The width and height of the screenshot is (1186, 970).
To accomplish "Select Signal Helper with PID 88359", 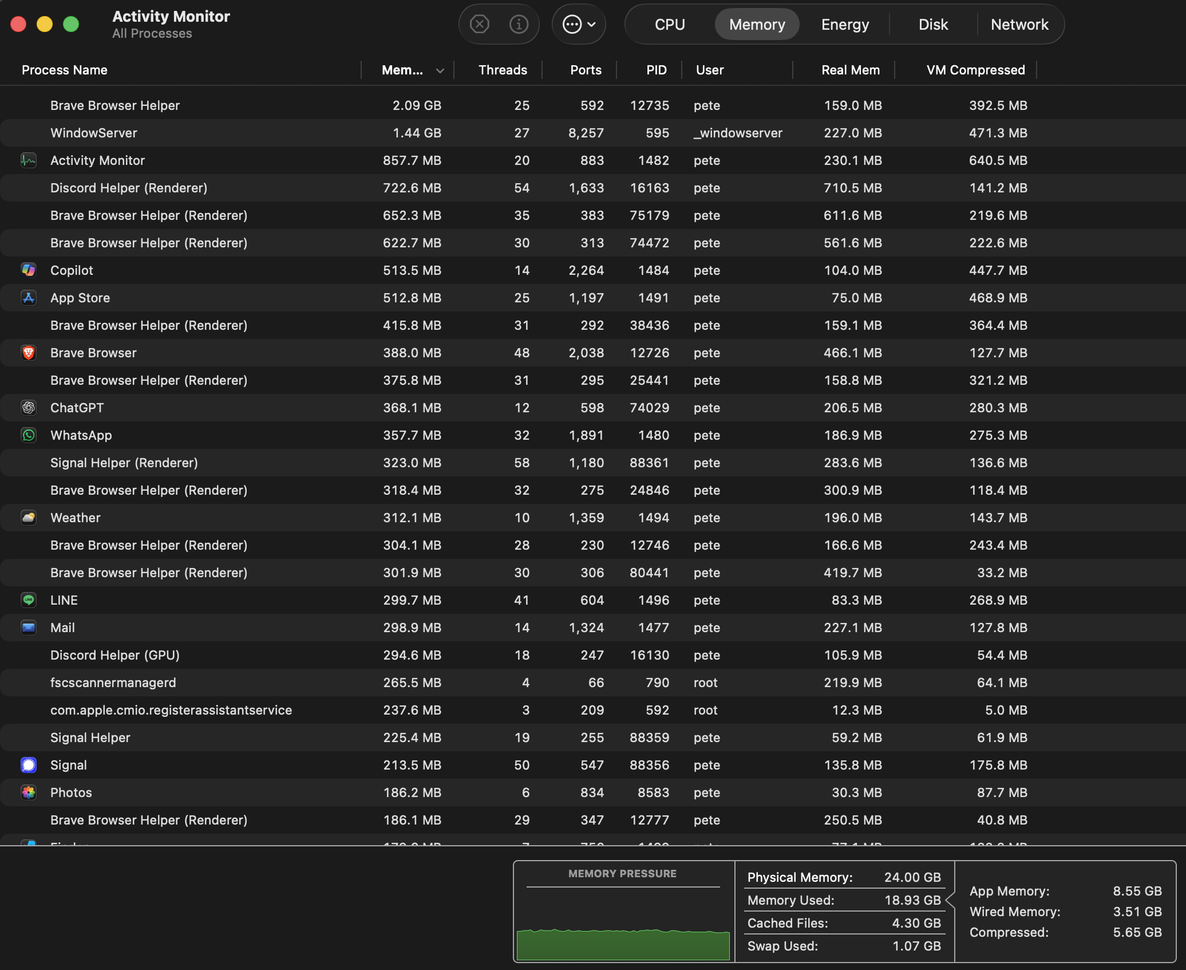I will pyautogui.click(x=593, y=738).
